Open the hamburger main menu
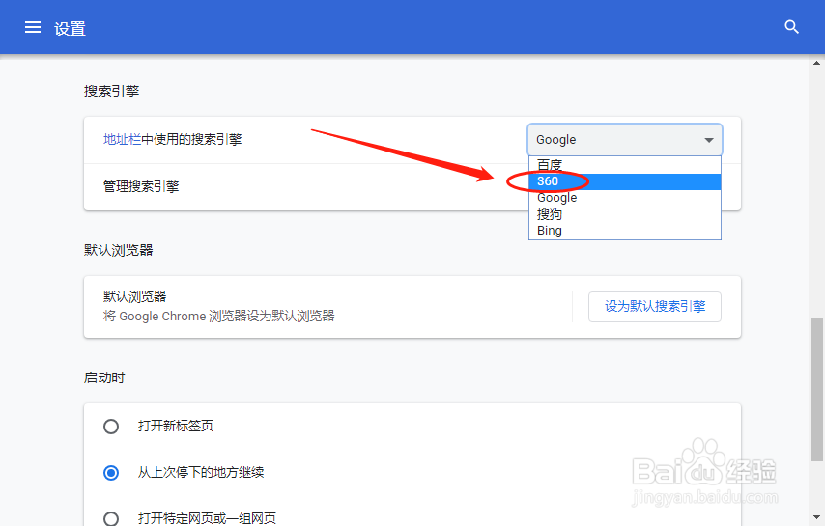The image size is (825, 526). pyautogui.click(x=33, y=27)
